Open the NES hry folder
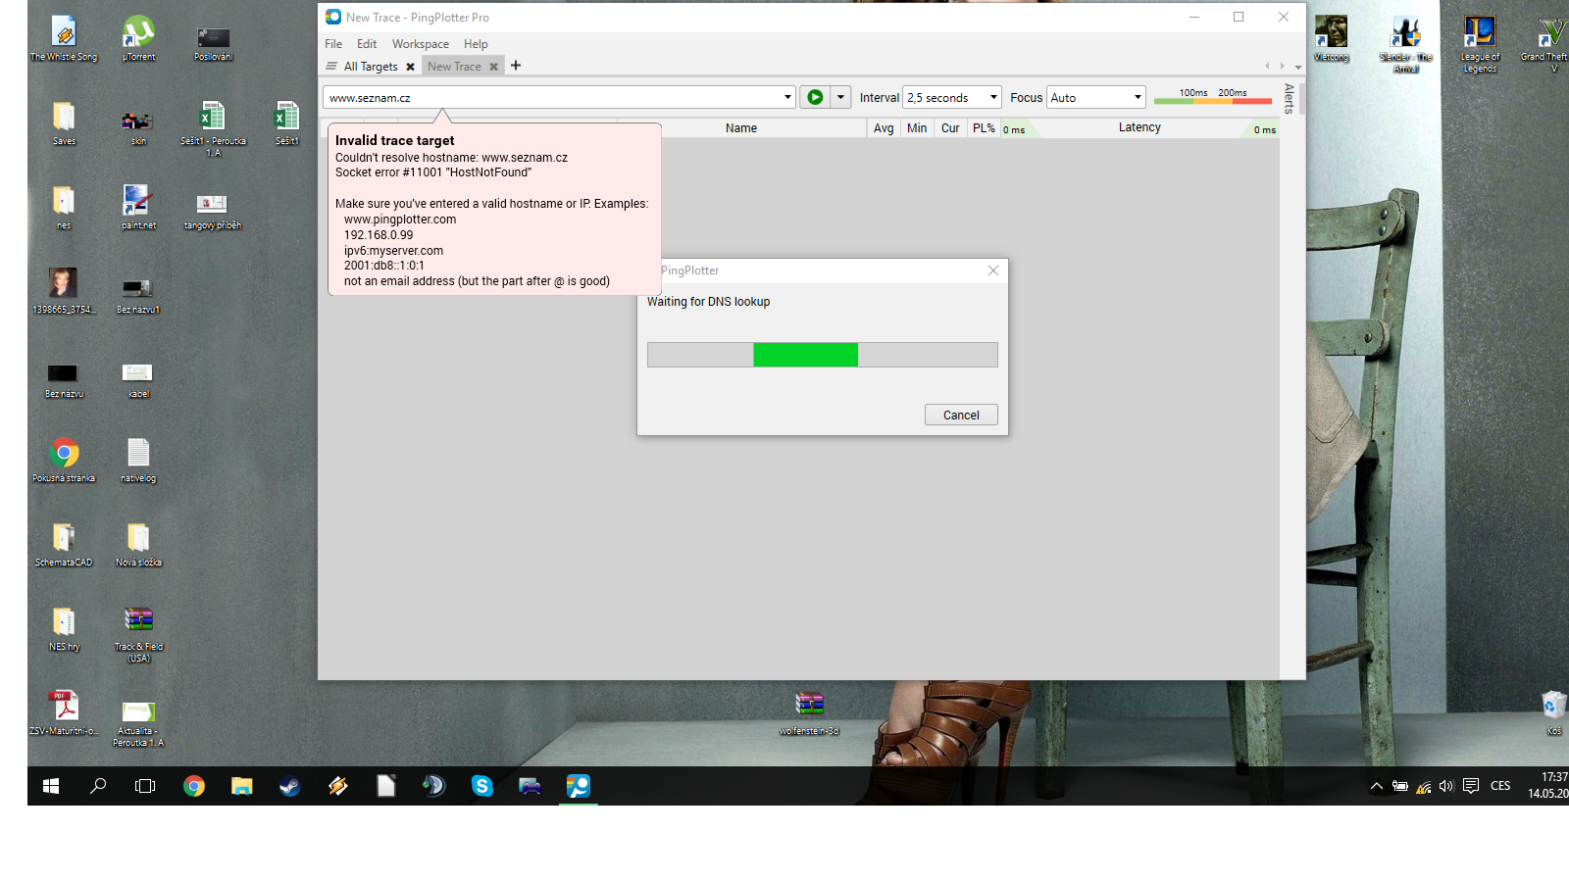1569x882 pixels. coord(64,629)
